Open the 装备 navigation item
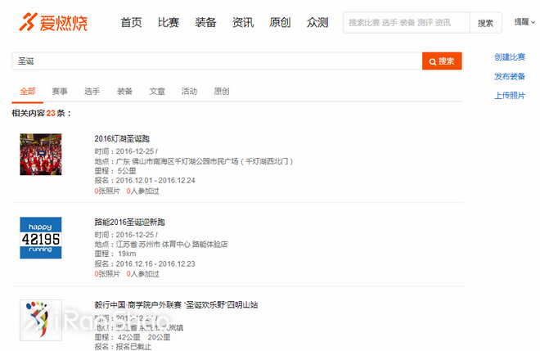Image resolution: width=540 pixels, height=351 pixels. 205,22
